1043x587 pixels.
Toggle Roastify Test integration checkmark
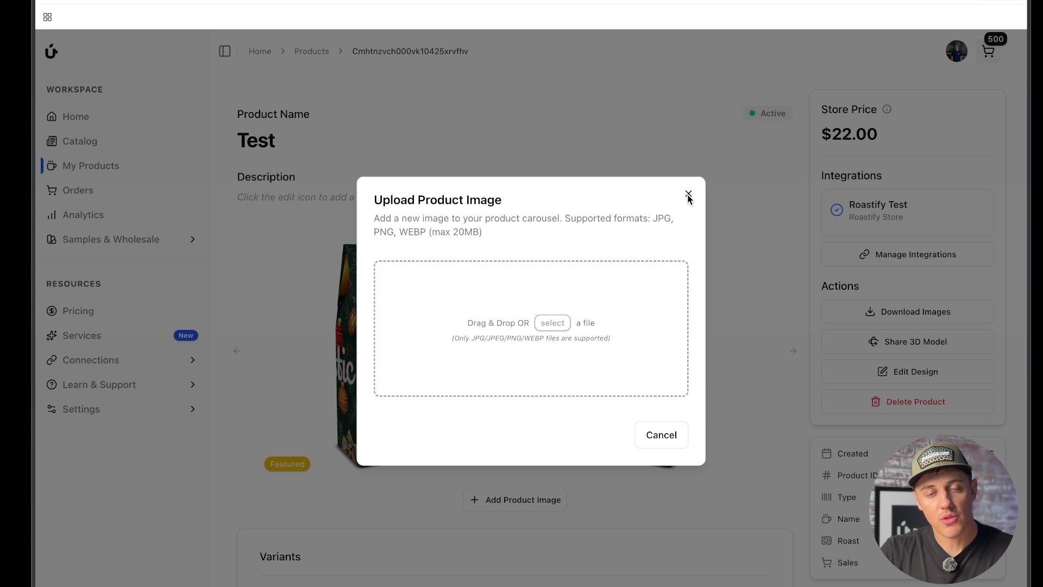(x=837, y=210)
